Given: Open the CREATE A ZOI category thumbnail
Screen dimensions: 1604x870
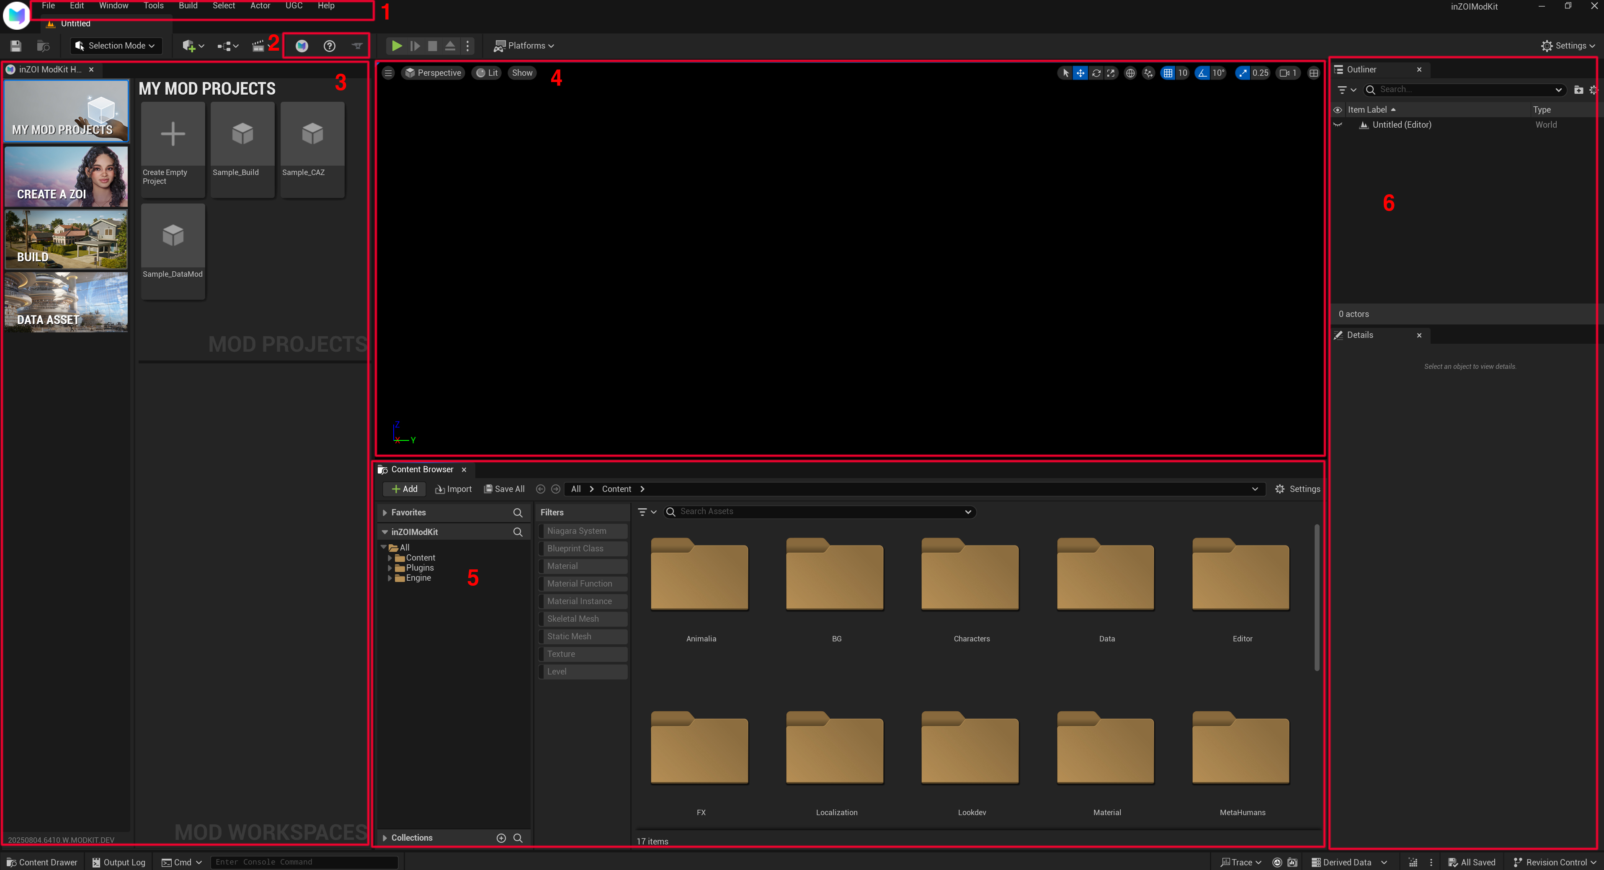Looking at the screenshot, I should [x=66, y=177].
